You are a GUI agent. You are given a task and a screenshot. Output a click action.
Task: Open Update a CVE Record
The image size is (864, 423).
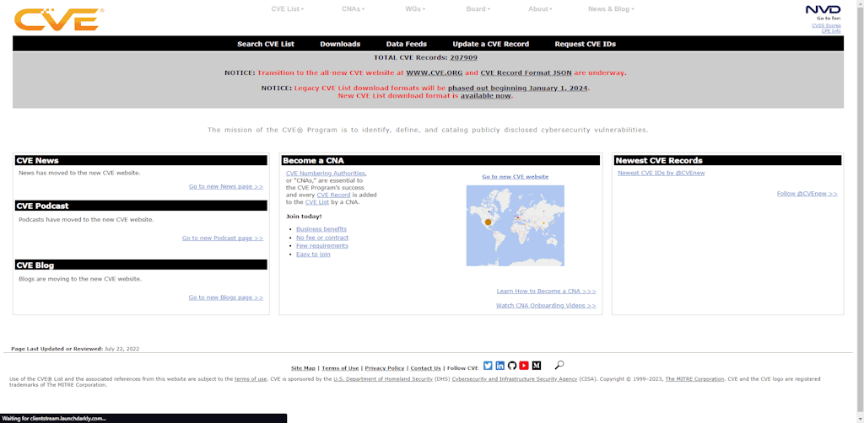click(x=490, y=44)
